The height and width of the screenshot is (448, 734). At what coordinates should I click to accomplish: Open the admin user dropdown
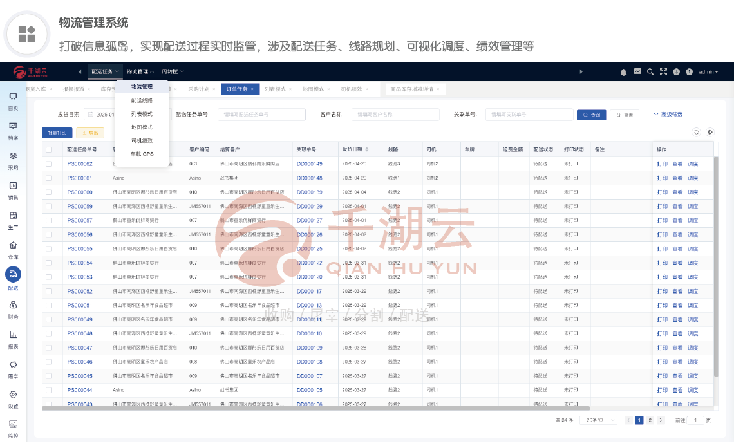(x=708, y=72)
